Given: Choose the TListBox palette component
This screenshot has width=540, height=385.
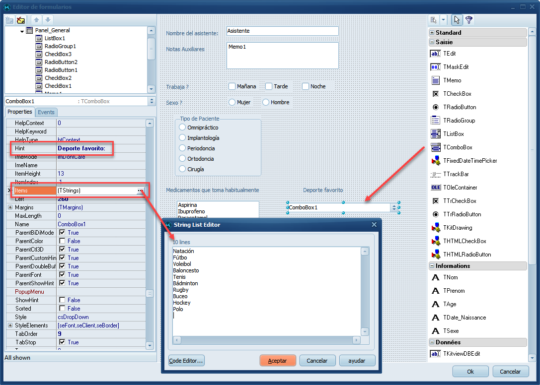Looking at the screenshot, I should pos(436,134).
